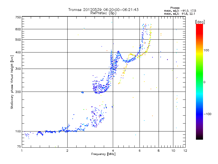Screen dimensions: 218x164
Task: Click the black bottom of the colorbar
Action: click(x=199, y=138)
